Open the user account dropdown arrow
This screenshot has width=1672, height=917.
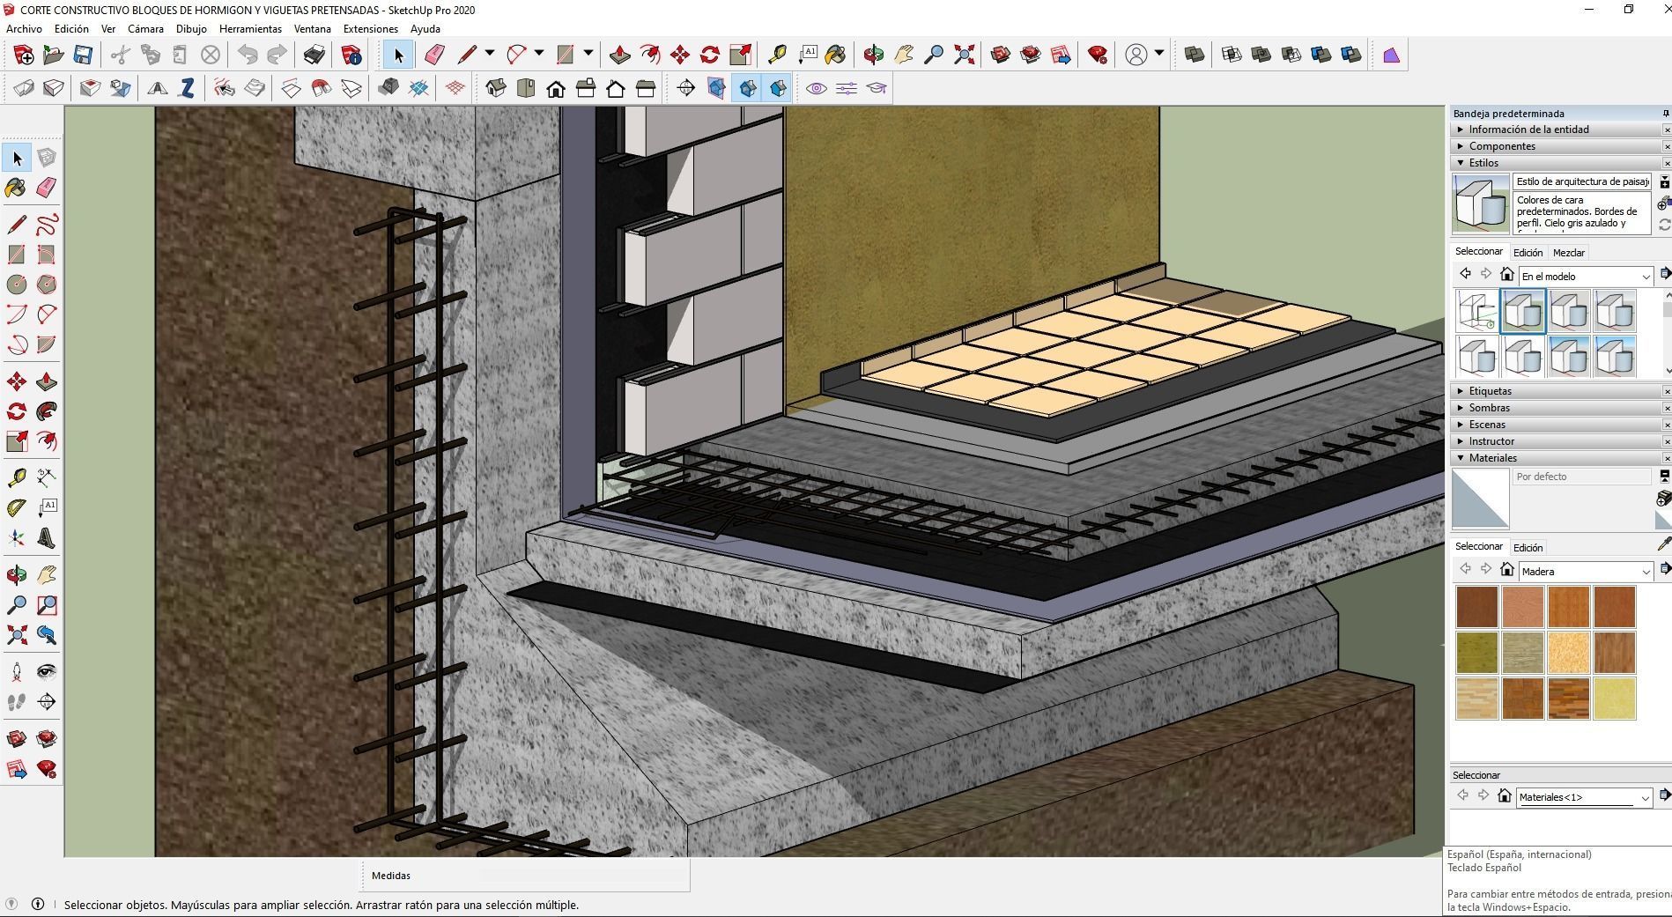pos(1159,54)
